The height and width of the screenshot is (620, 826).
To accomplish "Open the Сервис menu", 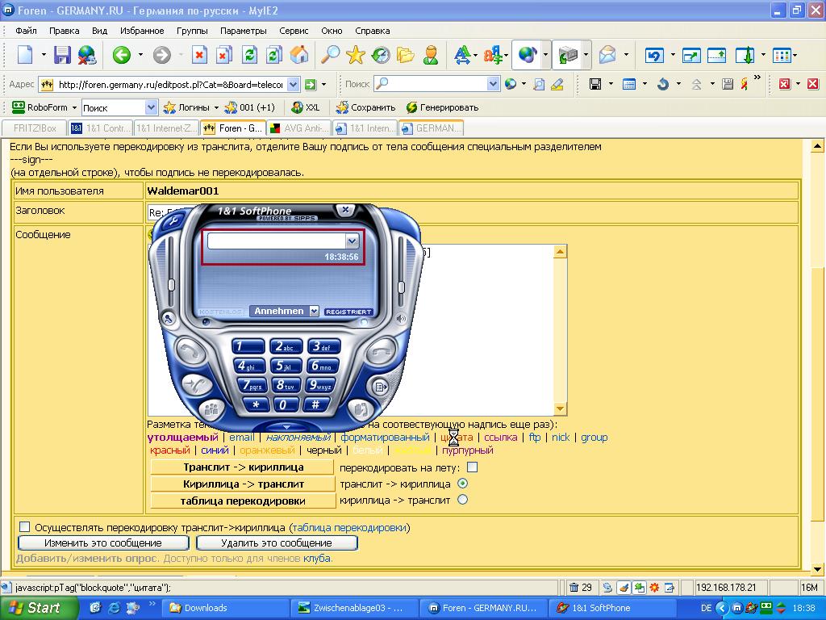I will click(x=294, y=31).
